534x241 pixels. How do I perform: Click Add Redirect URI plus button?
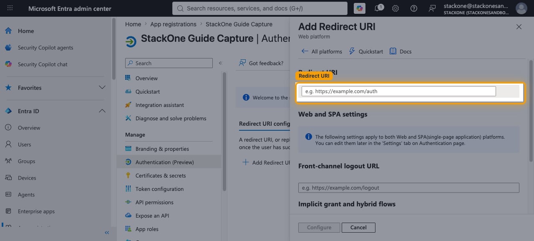click(266, 162)
